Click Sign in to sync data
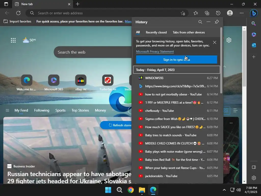 (176, 59)
